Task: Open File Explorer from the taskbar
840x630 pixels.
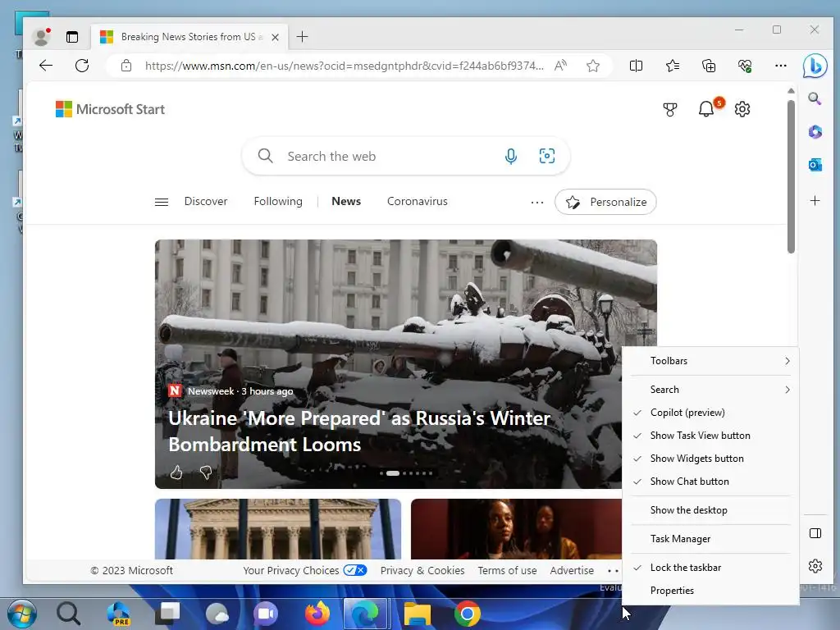Action: (418, 614)
